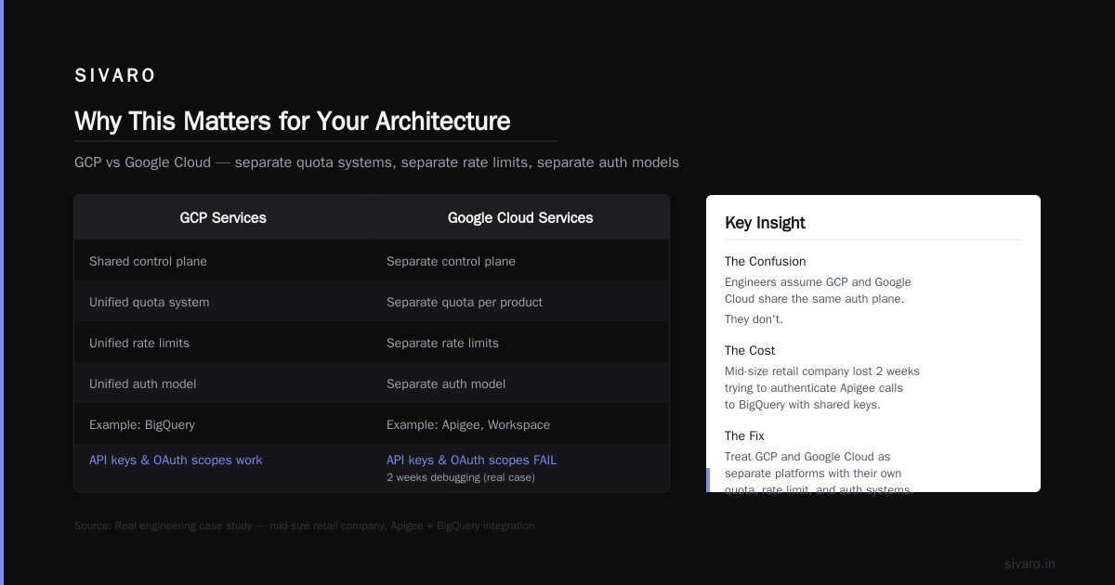
Task: Click the Separate rate limits cell
Action: click(x=520, y=343)
